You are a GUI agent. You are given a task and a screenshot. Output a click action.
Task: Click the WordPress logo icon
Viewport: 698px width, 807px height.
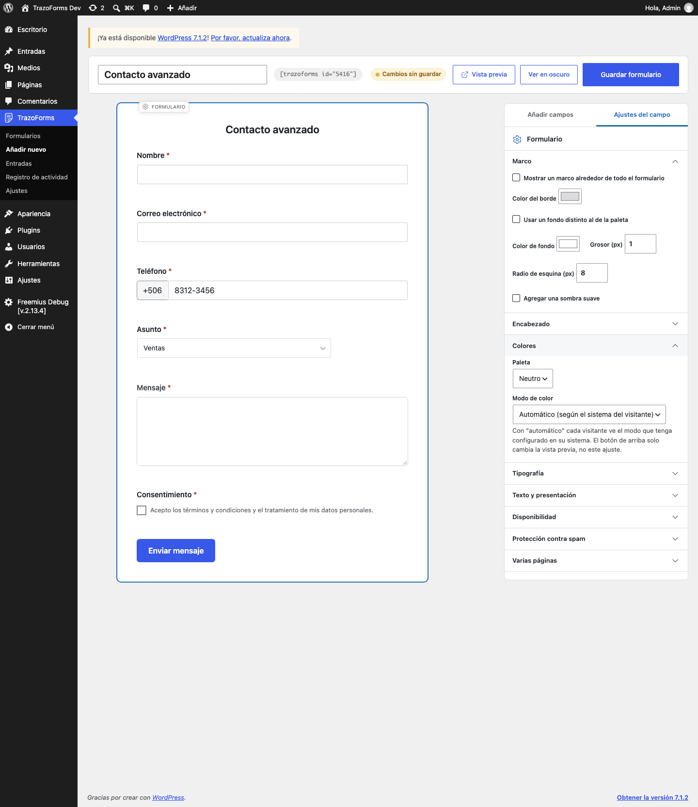point(8,8)
